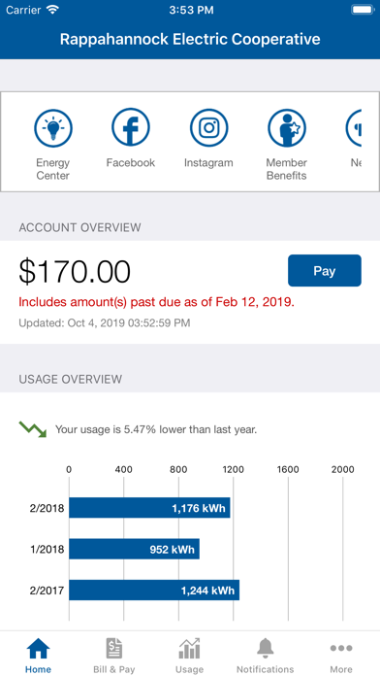Open the Instagram icon link
The image size is (380, 676).
click(208, 128)
